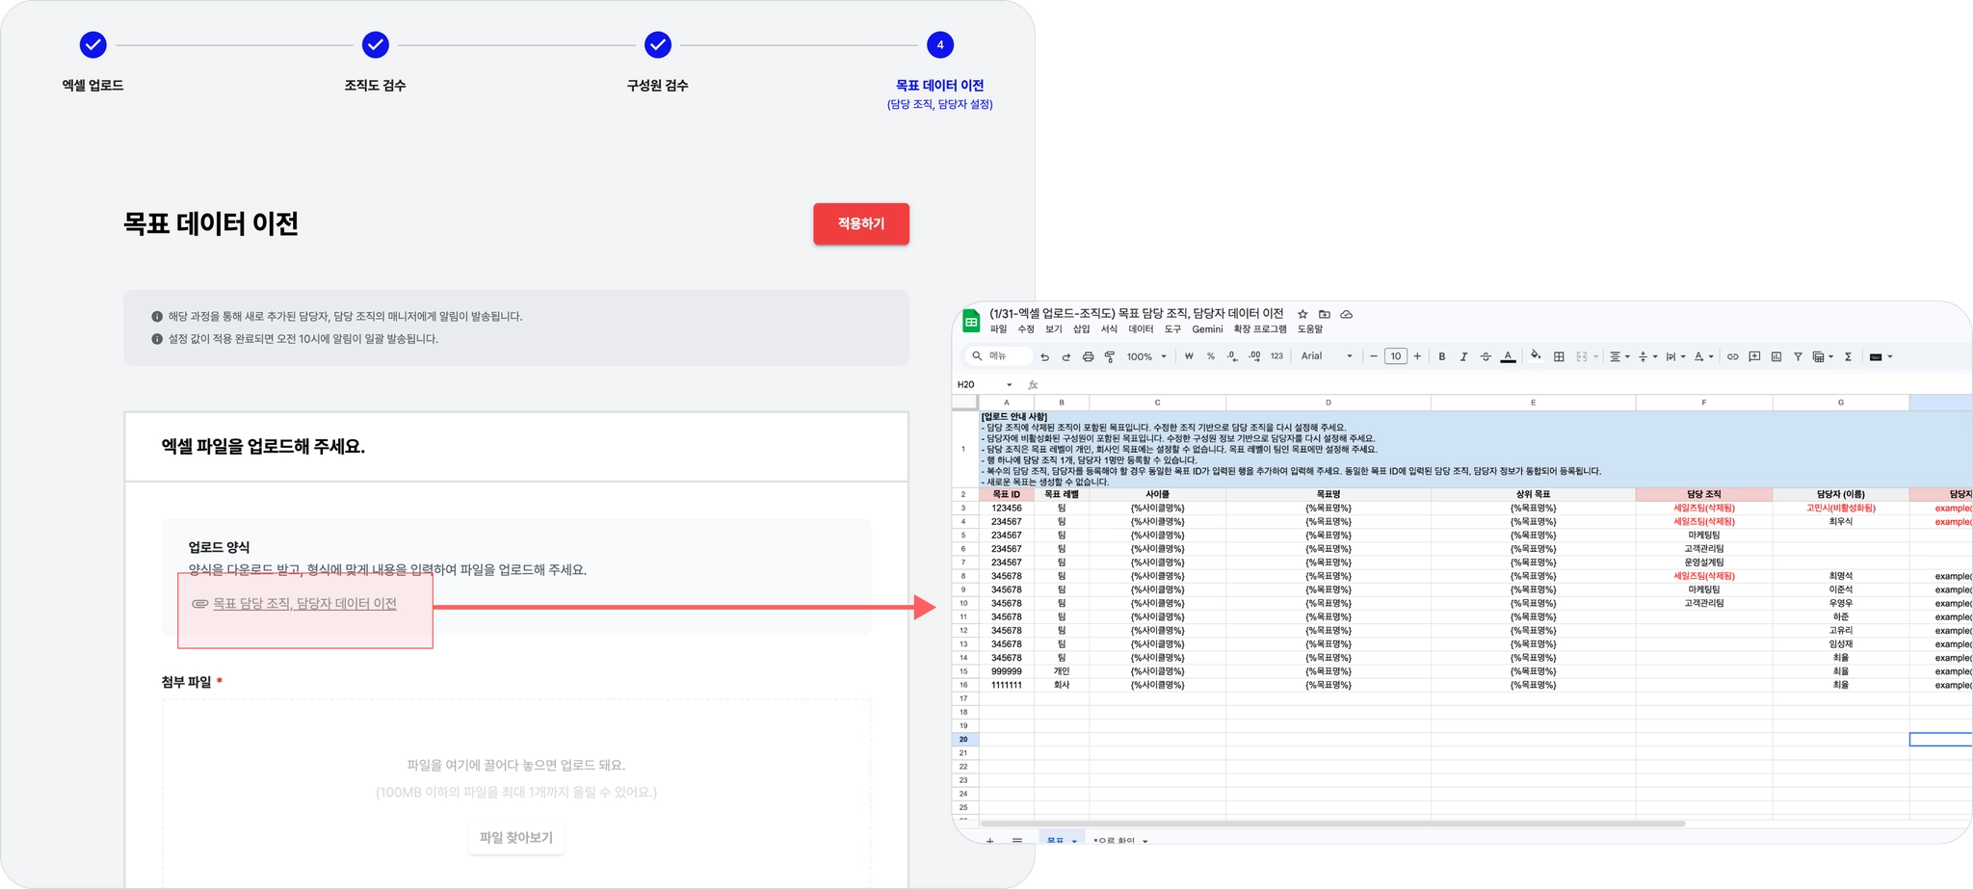Open the text rotation dropdown
1973x889 pixels.
coord(1703,356)
